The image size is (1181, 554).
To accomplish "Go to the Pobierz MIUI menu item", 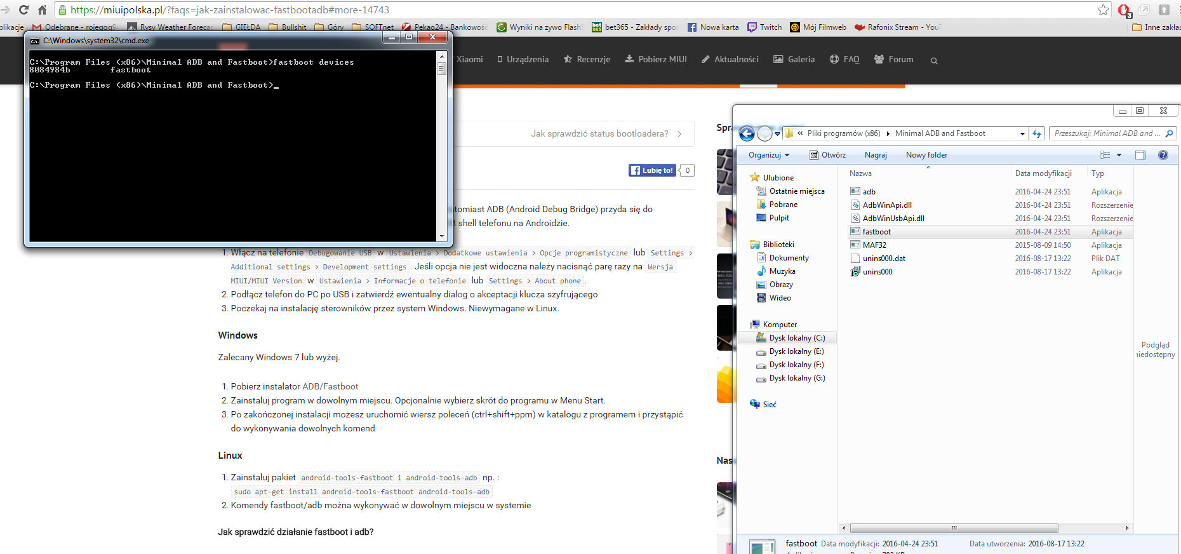I will (x=656, y=59).
